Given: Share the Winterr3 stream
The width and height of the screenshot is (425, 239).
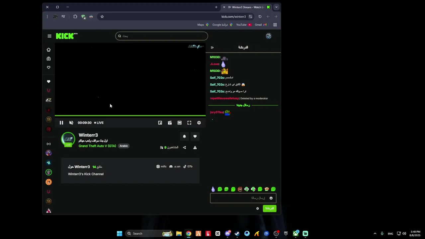Looking at the screenshot, I should tap(184, 147).
